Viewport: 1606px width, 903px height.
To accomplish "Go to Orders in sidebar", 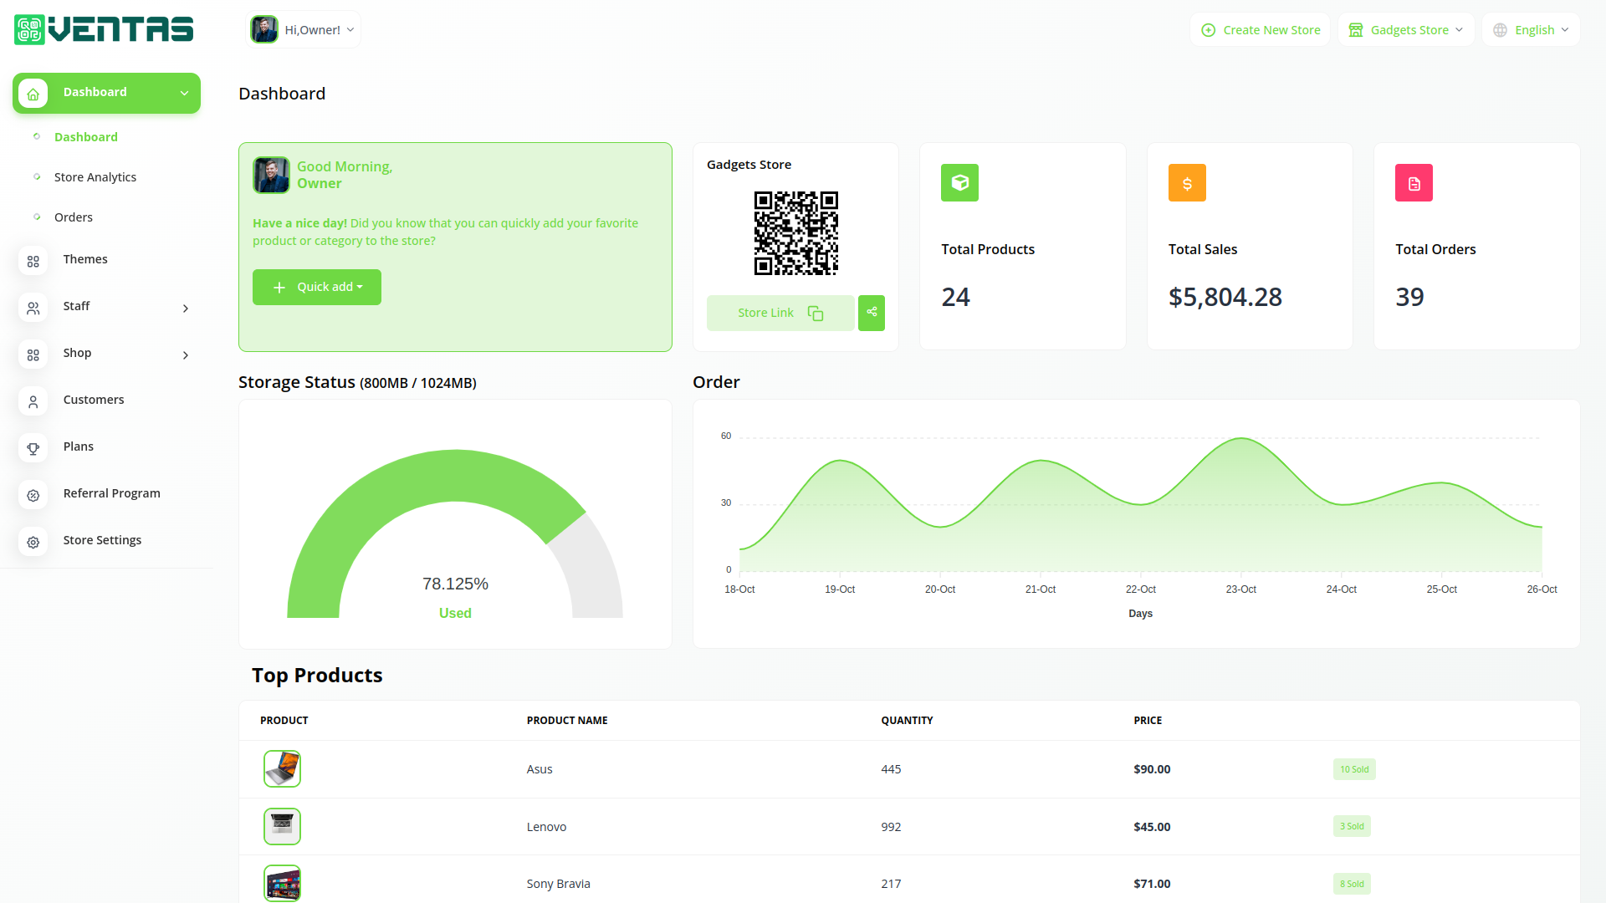I will pyautogui.click(x=74, y=217).
